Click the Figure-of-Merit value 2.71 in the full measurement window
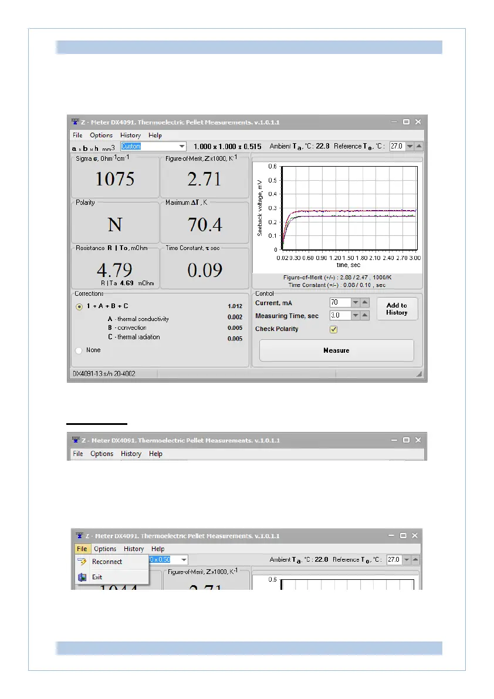The height and width of the screenshot is (699, 494). [x=204, y=179]
